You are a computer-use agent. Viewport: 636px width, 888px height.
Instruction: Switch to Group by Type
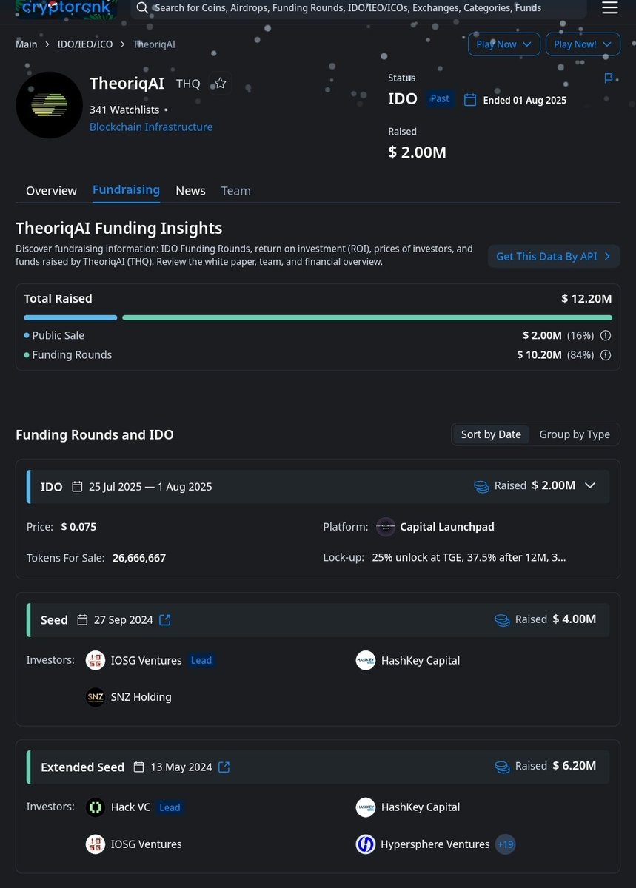[x=575, y=434]
